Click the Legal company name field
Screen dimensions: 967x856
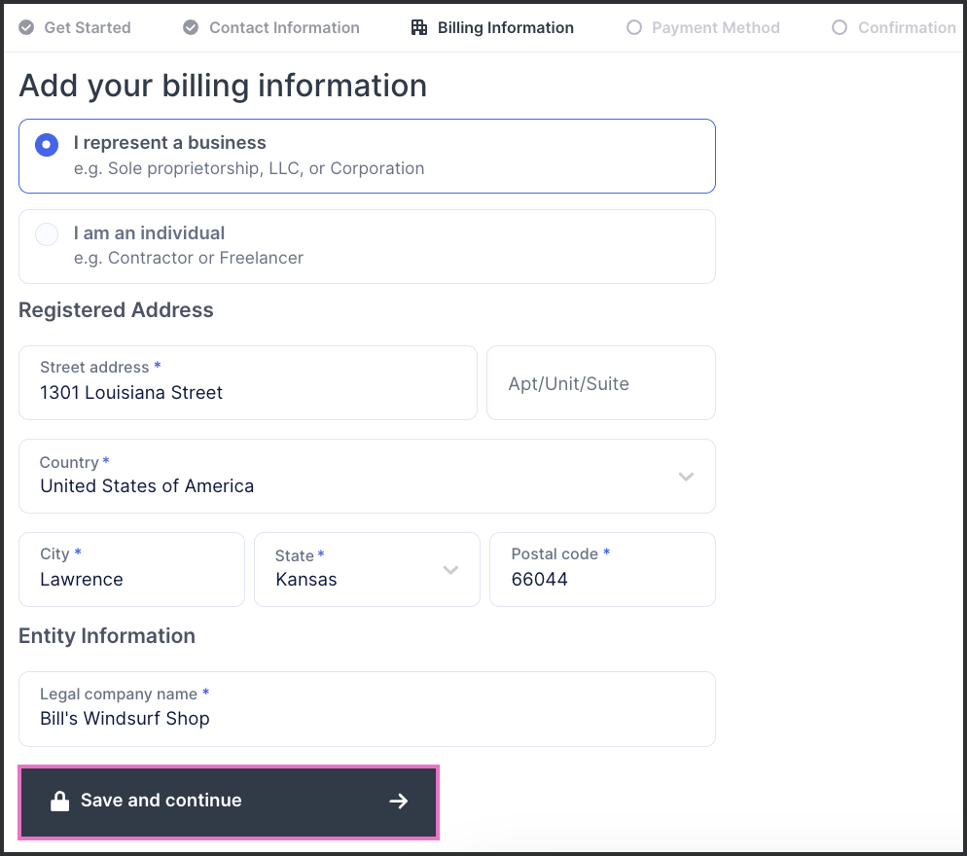click(x=367, y=709)
